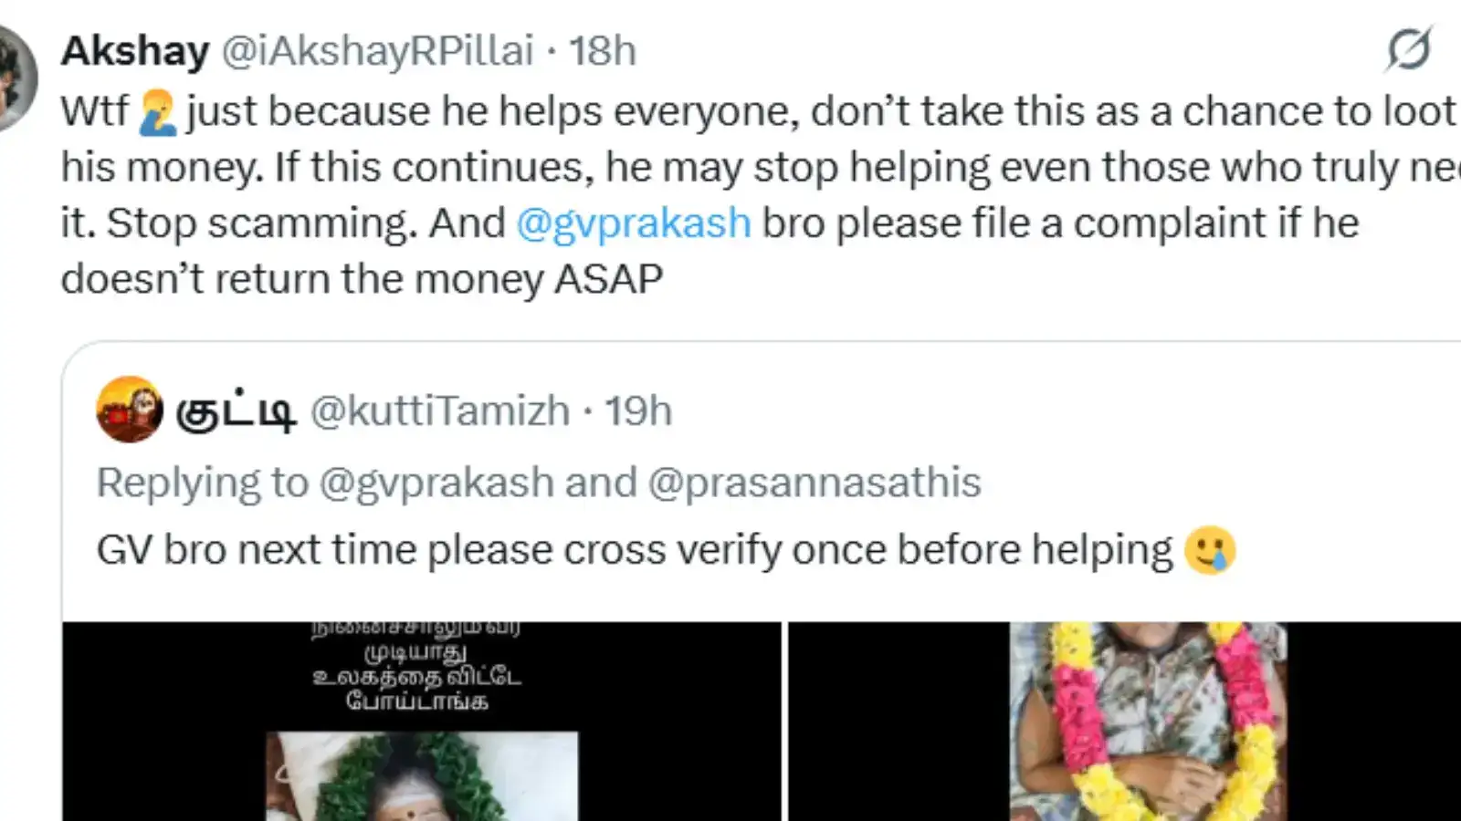This screenshot has width=1461, height=821.
Task: Click the "doesn't return the money ASAP" line
Action: 362,279
